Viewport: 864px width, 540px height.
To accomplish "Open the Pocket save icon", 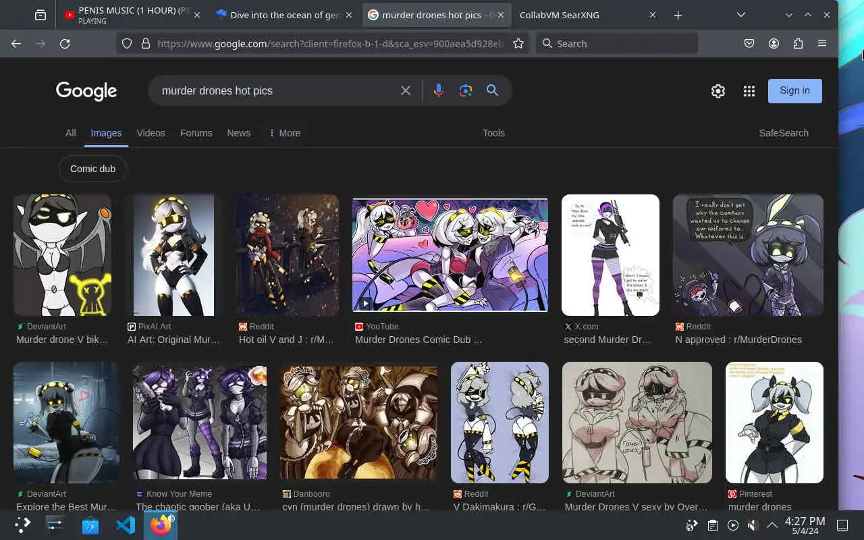I will coord(749,43).
